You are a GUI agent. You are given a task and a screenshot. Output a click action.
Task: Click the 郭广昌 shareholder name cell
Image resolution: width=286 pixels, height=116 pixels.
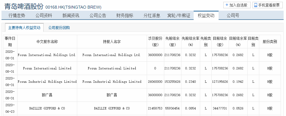click(47, 95)
